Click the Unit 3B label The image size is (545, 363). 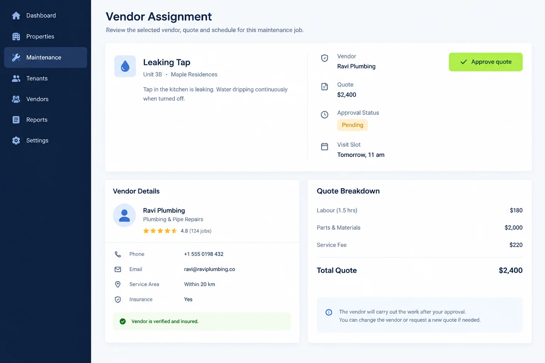pyautogui.click(x=153, y=74)
